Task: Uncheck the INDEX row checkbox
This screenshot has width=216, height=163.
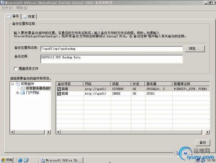Action: (59, 94)
